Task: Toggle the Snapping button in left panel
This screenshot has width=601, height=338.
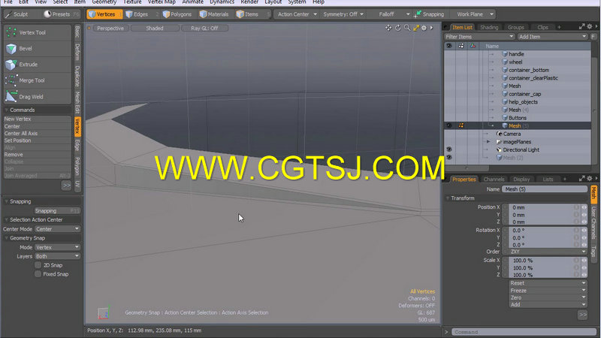Action: (57, 211)
